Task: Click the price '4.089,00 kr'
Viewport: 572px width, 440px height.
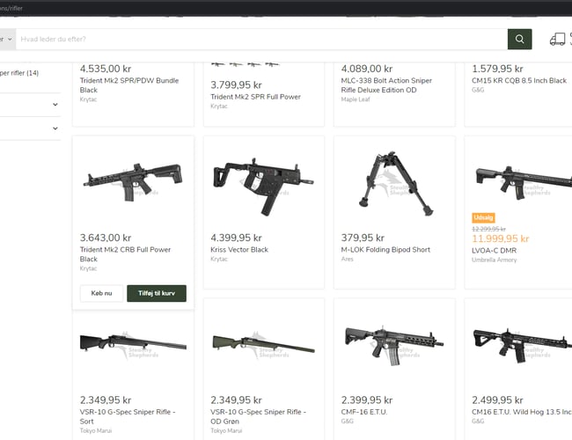Action: pyautogui.click(x=367, y=69)
